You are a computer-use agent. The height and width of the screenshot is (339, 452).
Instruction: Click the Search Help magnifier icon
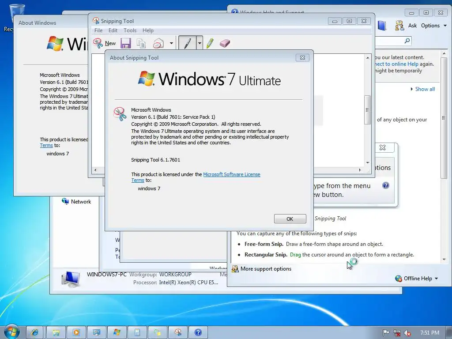point(407,41)
